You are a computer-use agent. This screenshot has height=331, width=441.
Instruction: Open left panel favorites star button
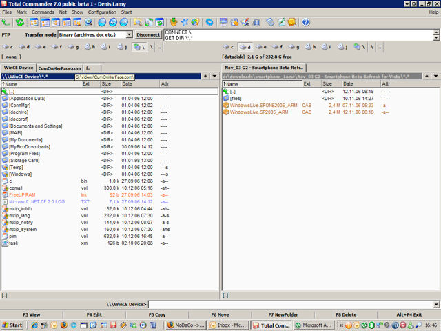pyautogui.click(x=205, y=77)
